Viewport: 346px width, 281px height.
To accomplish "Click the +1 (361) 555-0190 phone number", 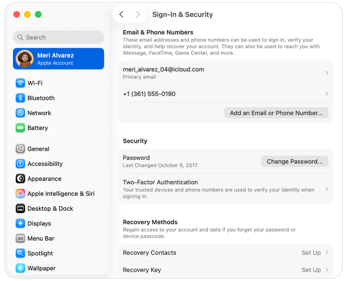I will coord(149,94).
